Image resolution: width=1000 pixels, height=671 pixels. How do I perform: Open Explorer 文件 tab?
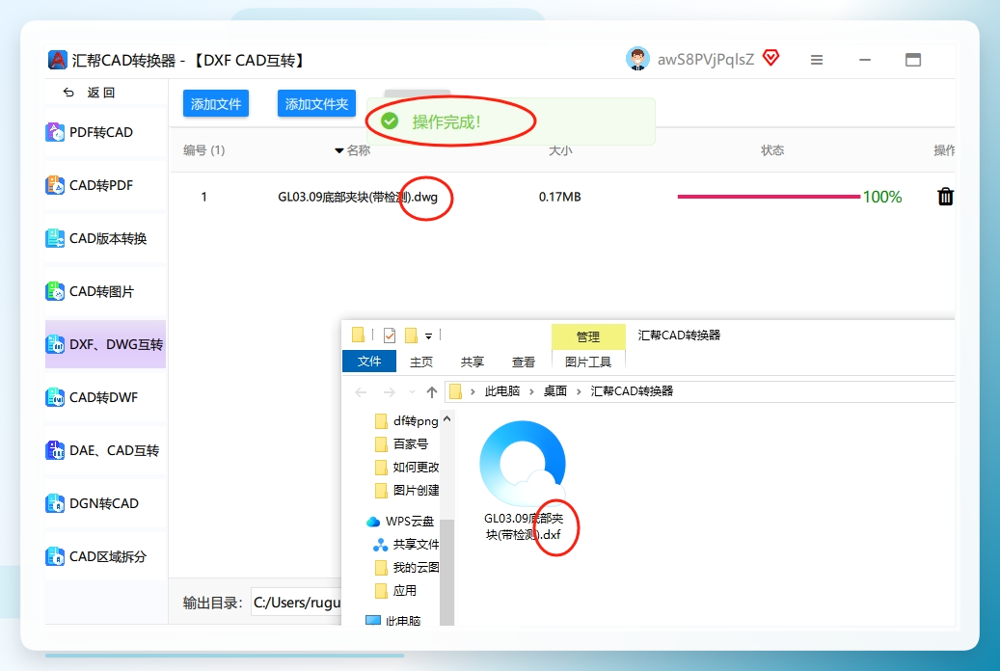[369, 361]
